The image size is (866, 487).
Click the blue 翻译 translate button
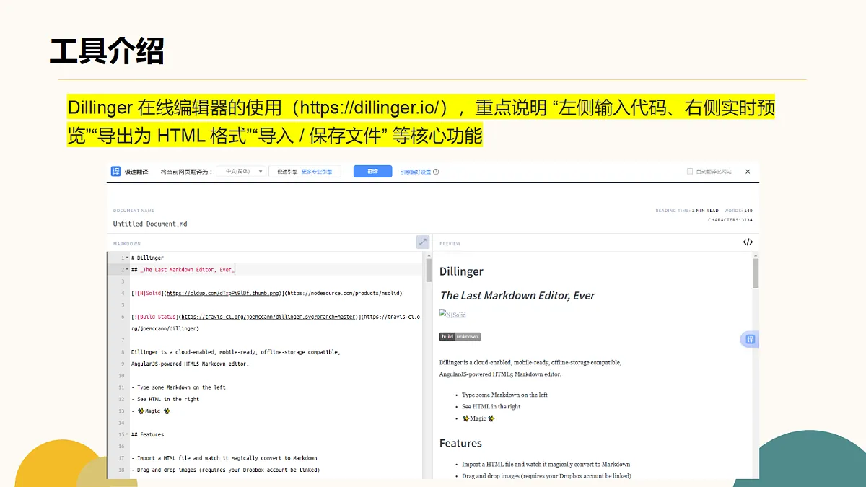click(372, 172)
